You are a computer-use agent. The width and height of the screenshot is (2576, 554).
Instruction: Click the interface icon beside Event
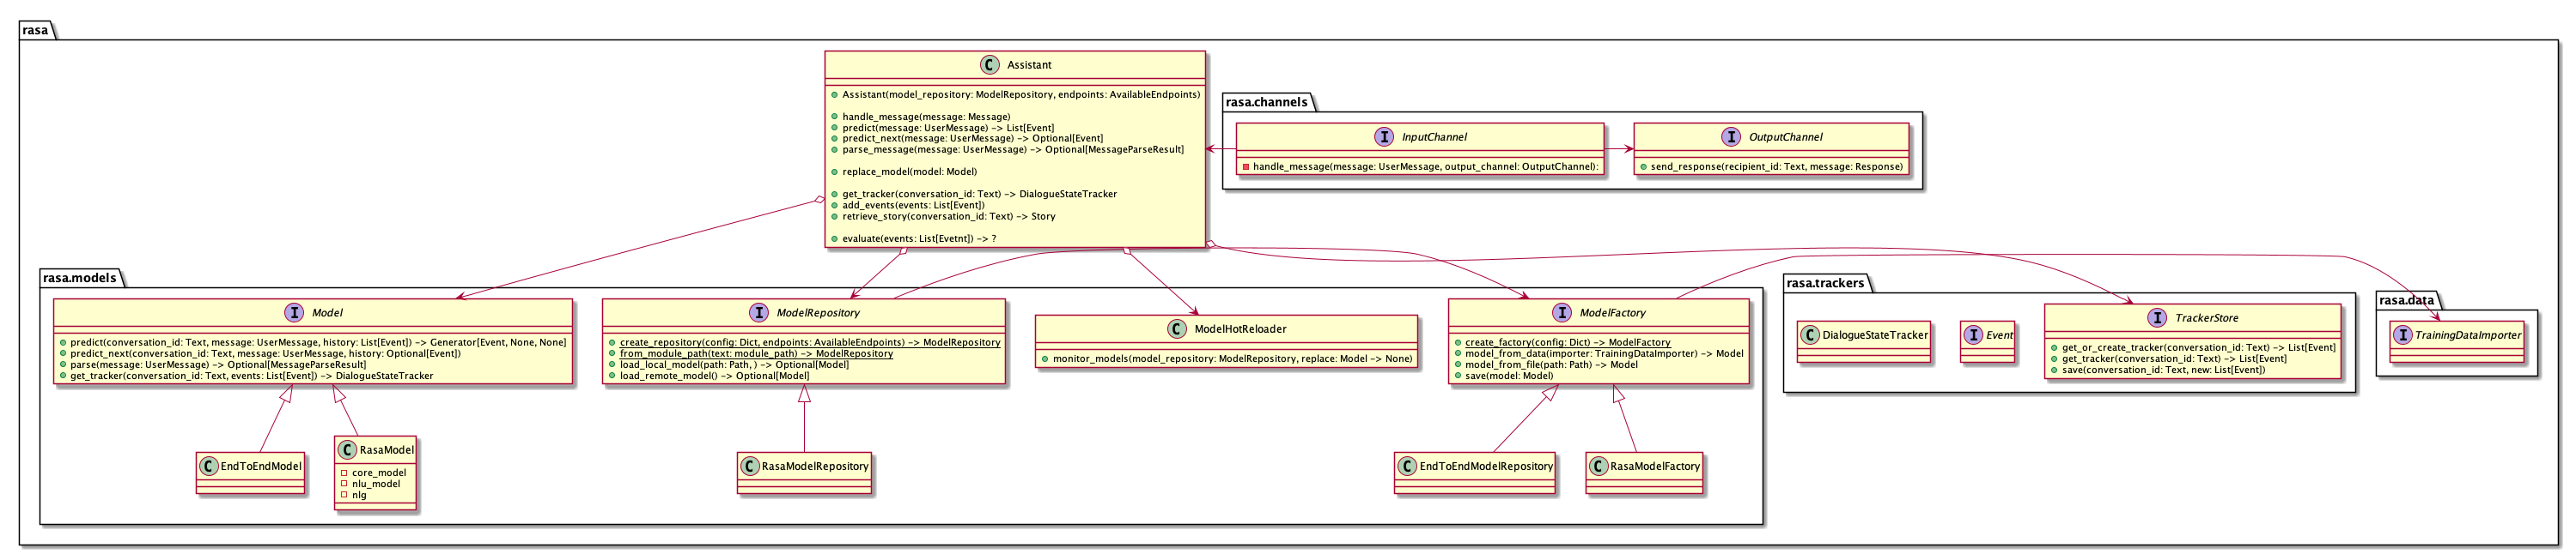tap(1974, 335)
